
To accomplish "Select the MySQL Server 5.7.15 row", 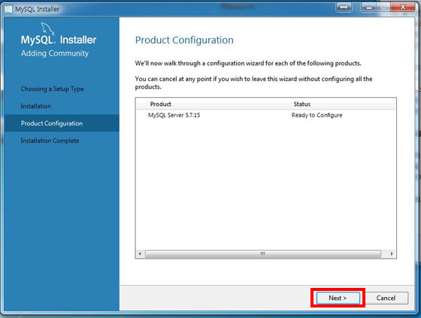I will coord(266,115).
